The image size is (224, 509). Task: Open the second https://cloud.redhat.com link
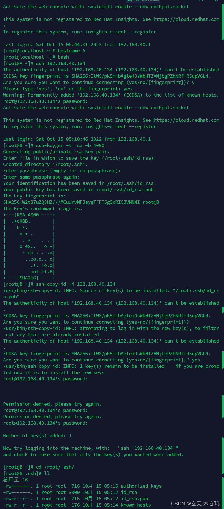186,120
